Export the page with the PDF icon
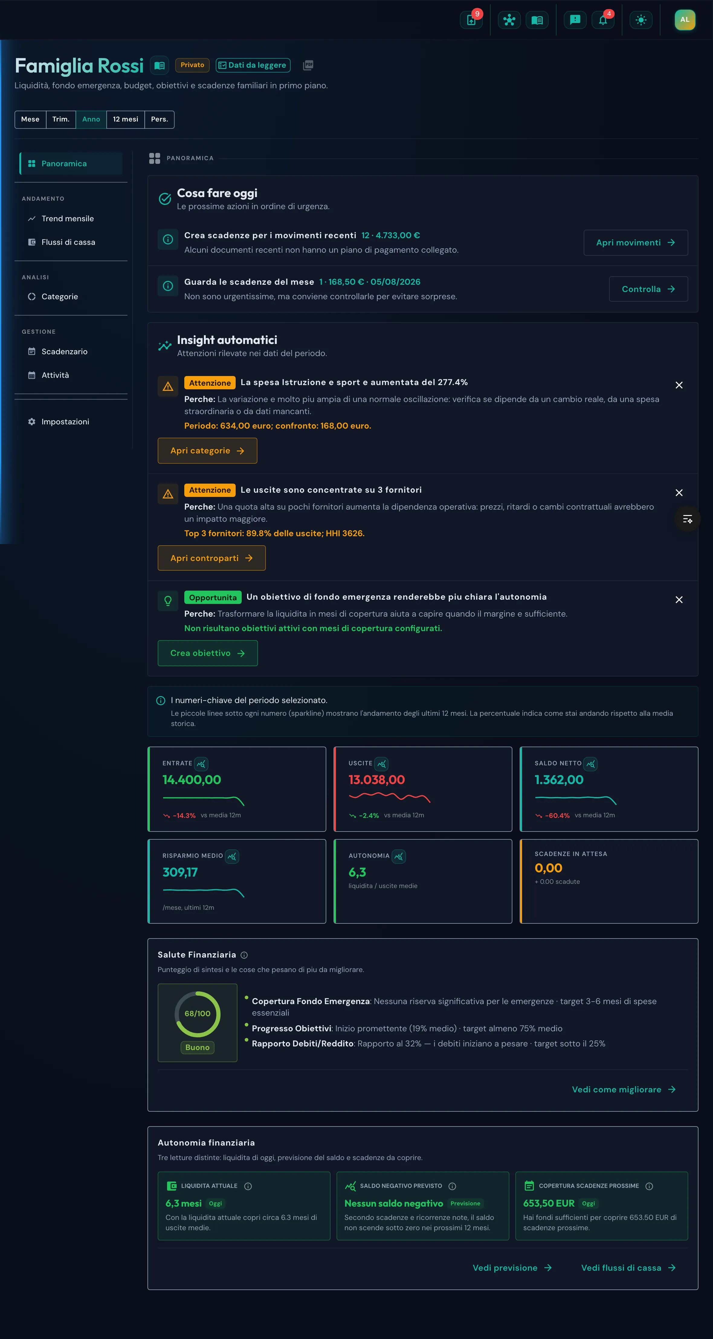Image resolution: width=713 pixels, height=1339 pixels. [x=308, y=66]
